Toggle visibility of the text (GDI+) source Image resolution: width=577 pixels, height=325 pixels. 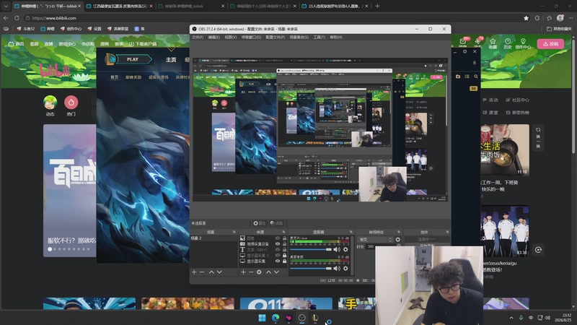278,249
